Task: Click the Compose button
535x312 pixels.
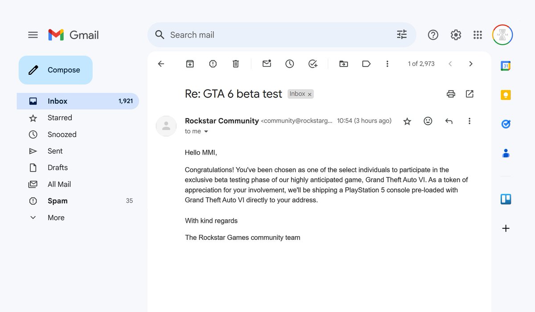Action: [56, 70]
